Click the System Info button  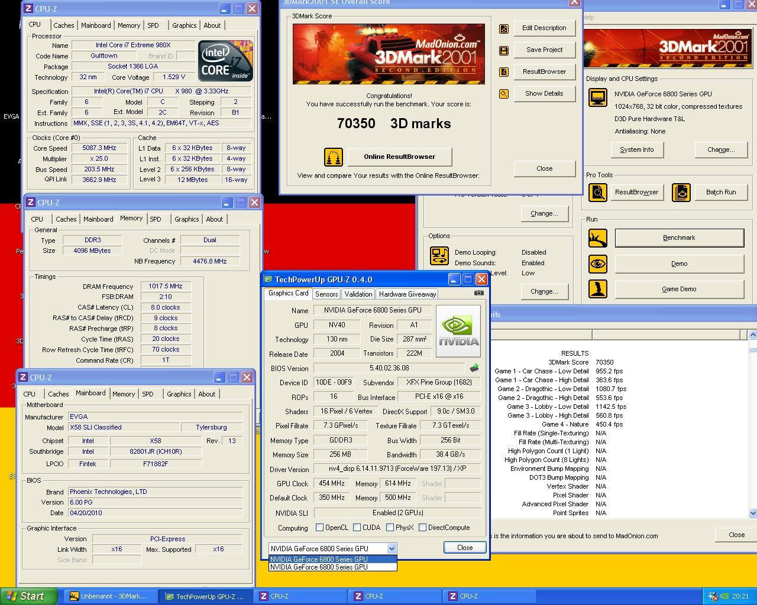[636, 149]
